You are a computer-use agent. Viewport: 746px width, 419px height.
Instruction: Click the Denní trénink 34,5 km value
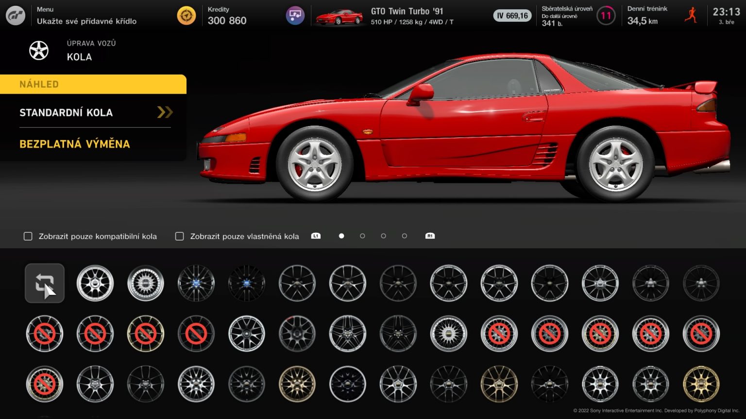(x=642, y=21)
